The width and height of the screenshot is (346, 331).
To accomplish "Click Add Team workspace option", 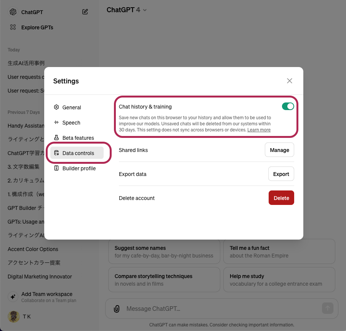I will point(48,297).
